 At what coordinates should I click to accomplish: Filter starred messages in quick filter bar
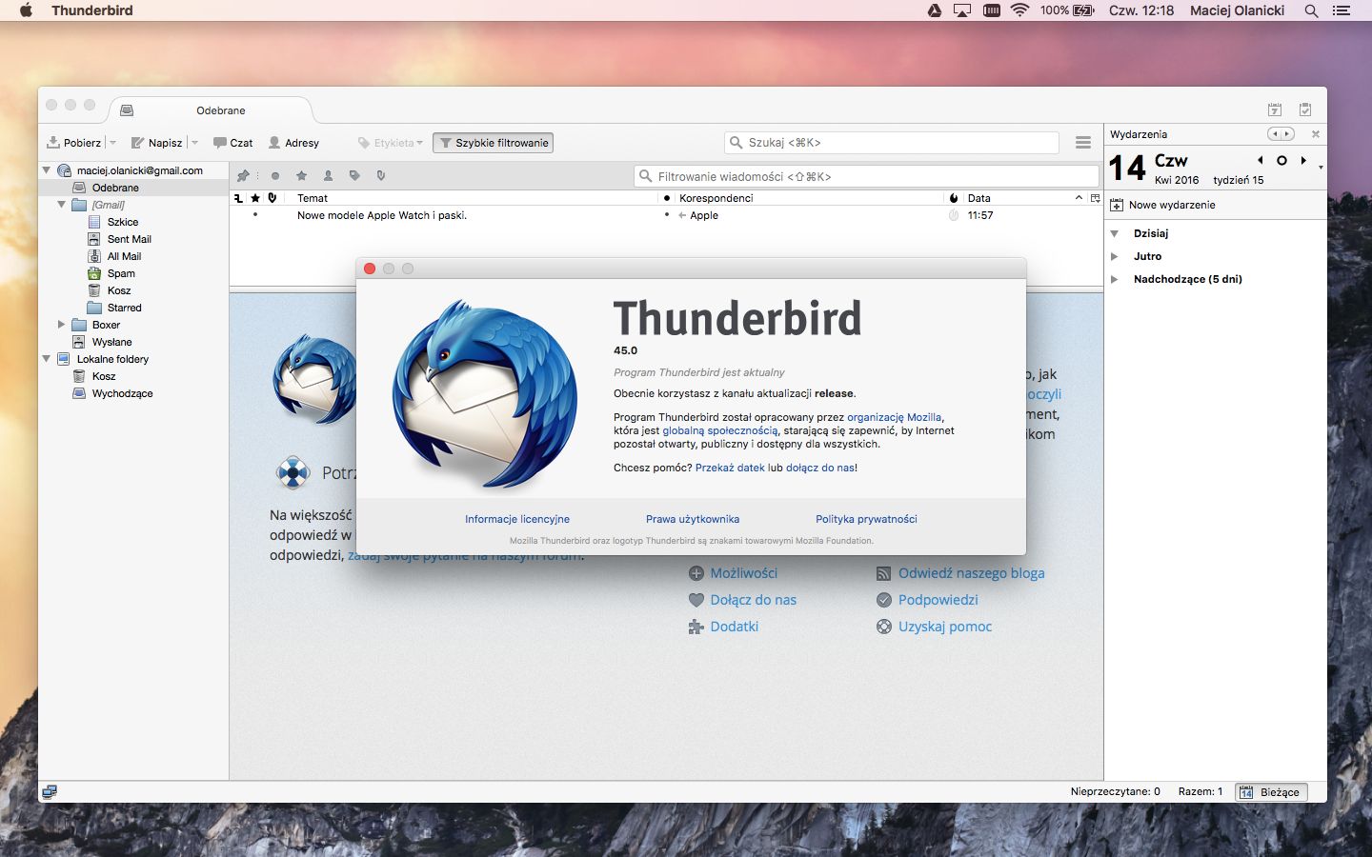(301, 175)
